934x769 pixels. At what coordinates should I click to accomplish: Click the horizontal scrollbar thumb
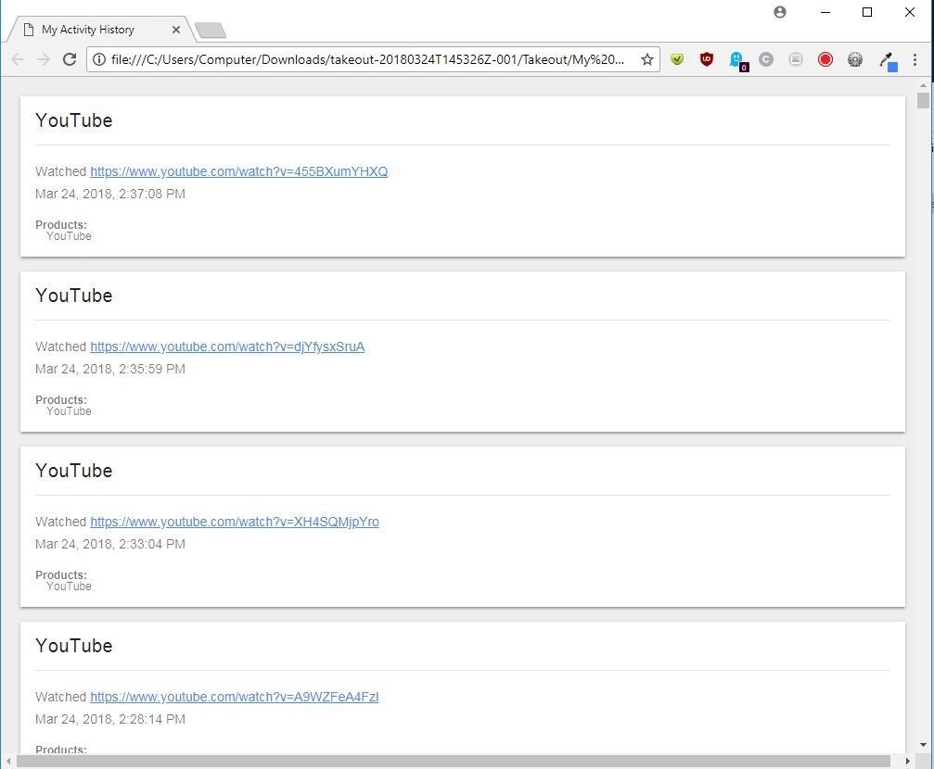[454, 762]
